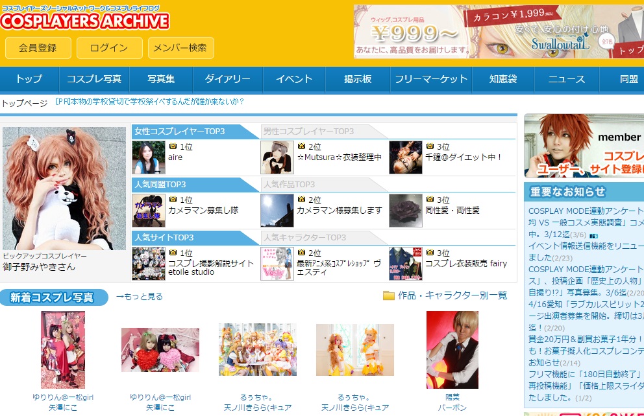The height and width of the screenshot is (416, 644).
Task: Click コスプレ衣装販売 fairy link
Action: click(466, 264)
